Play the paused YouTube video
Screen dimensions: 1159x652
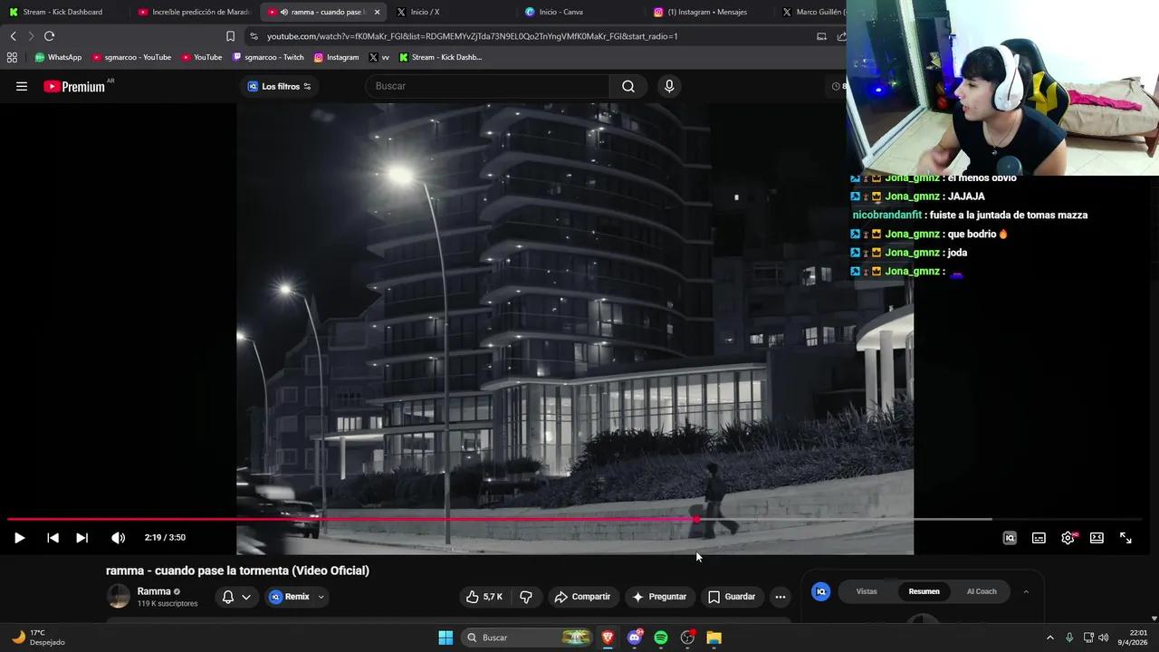tap(19, 538)
